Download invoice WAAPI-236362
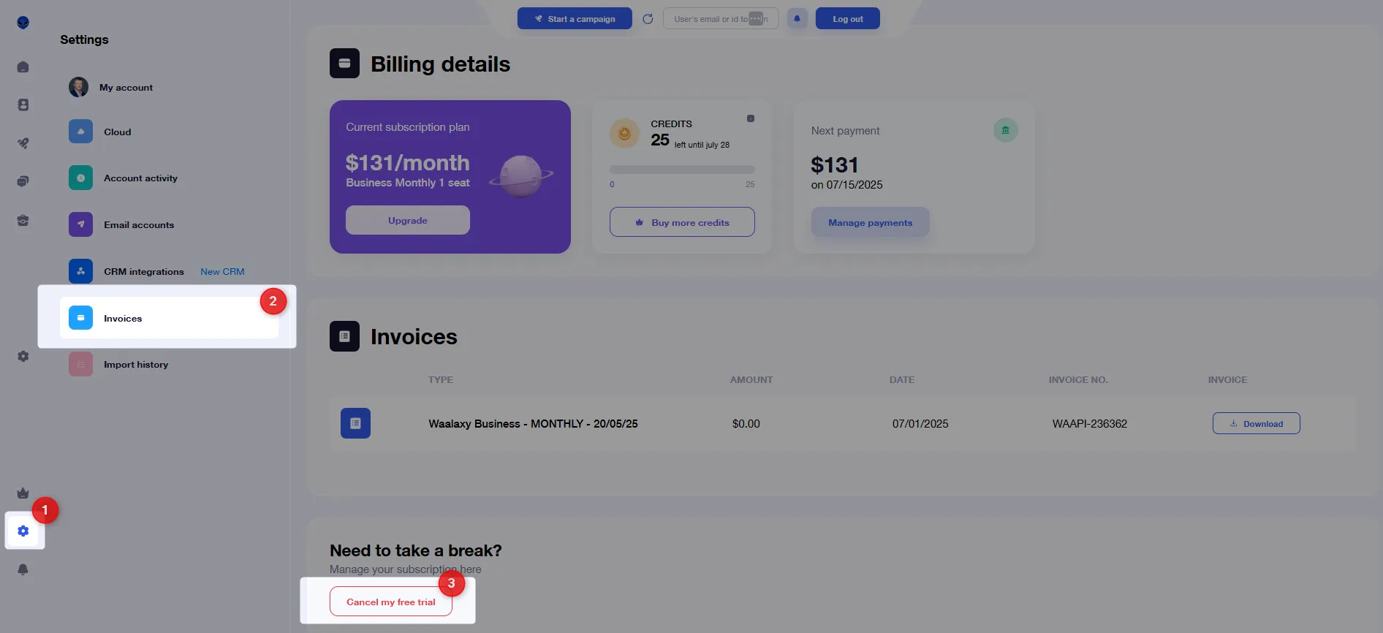This screenshot has height=633, width=1383. click(1256, 423)
